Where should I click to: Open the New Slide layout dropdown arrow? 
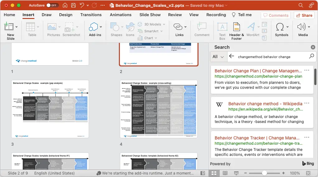pyautogui.click(x=16, y=27)
